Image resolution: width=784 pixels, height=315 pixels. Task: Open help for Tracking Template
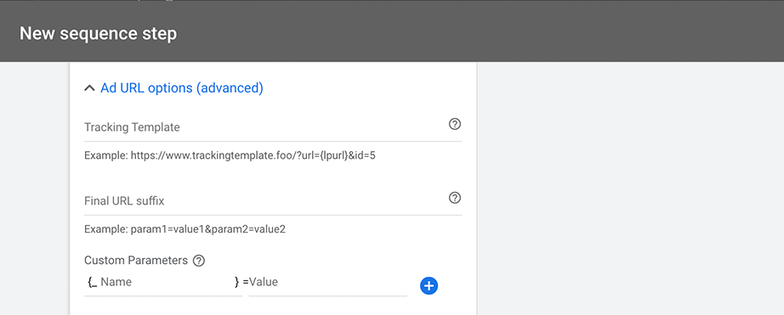(x=455, y=124)
